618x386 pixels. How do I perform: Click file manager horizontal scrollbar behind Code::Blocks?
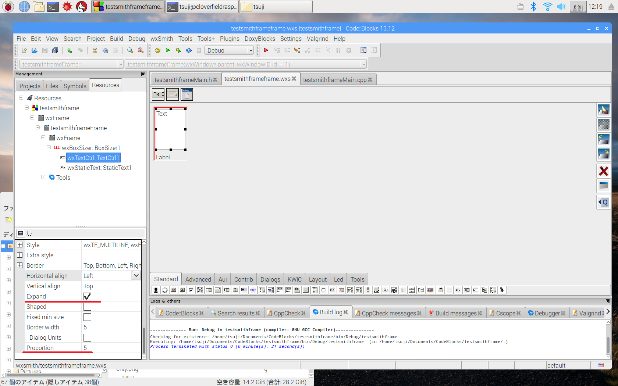tap(51, 375)
